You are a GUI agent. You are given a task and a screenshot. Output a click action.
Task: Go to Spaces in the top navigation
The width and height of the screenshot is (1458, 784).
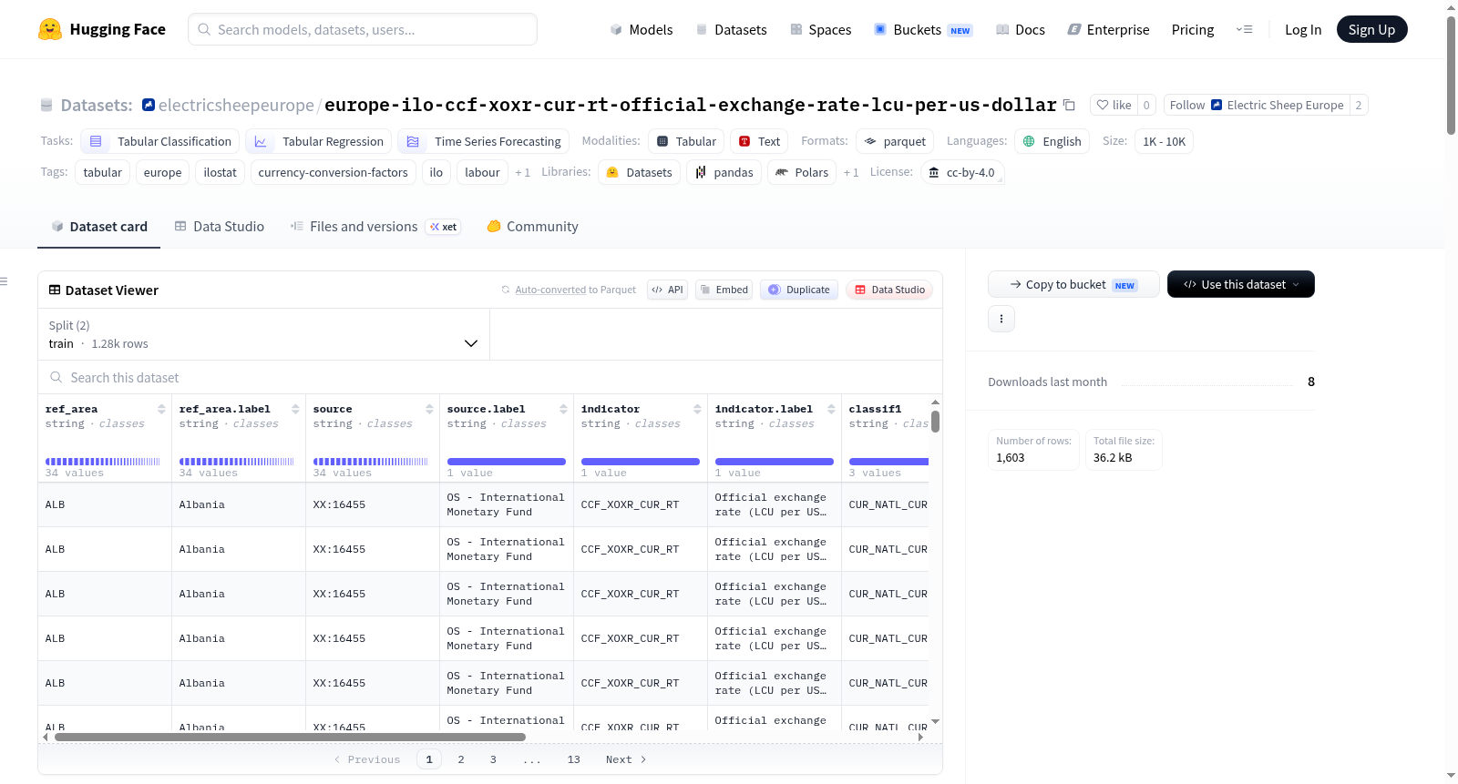[821, 30]
